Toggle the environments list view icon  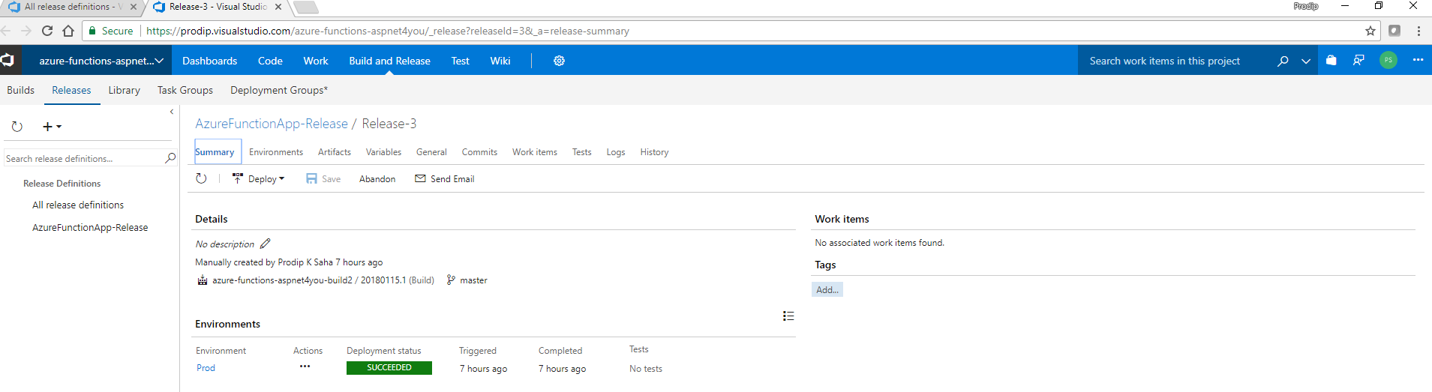(788, 316)
